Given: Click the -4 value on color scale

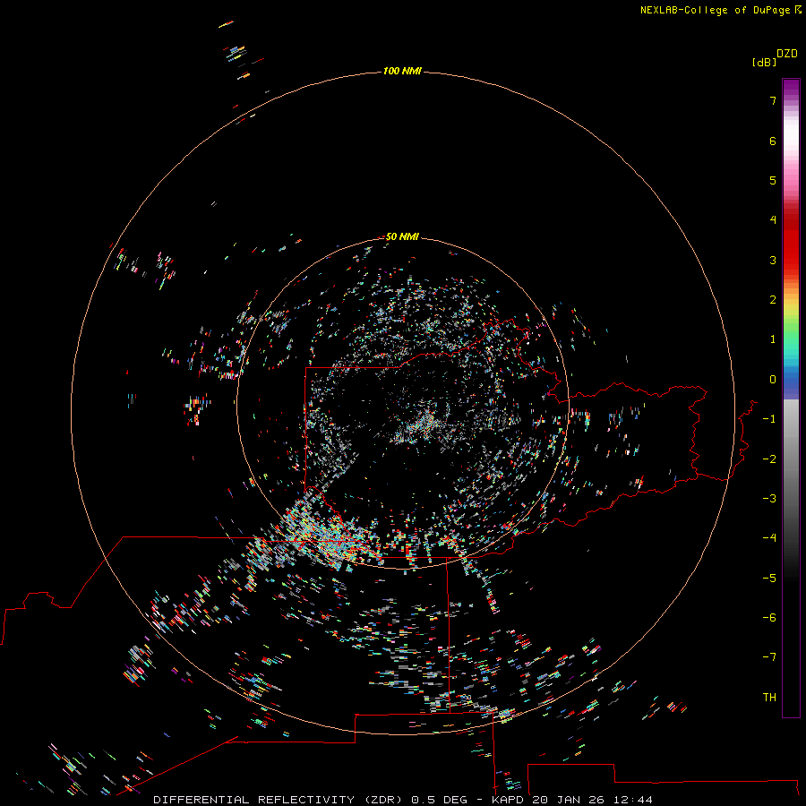Looking at the screenshot, I should coord(769,538).
